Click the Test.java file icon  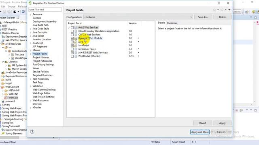point(13,55)
